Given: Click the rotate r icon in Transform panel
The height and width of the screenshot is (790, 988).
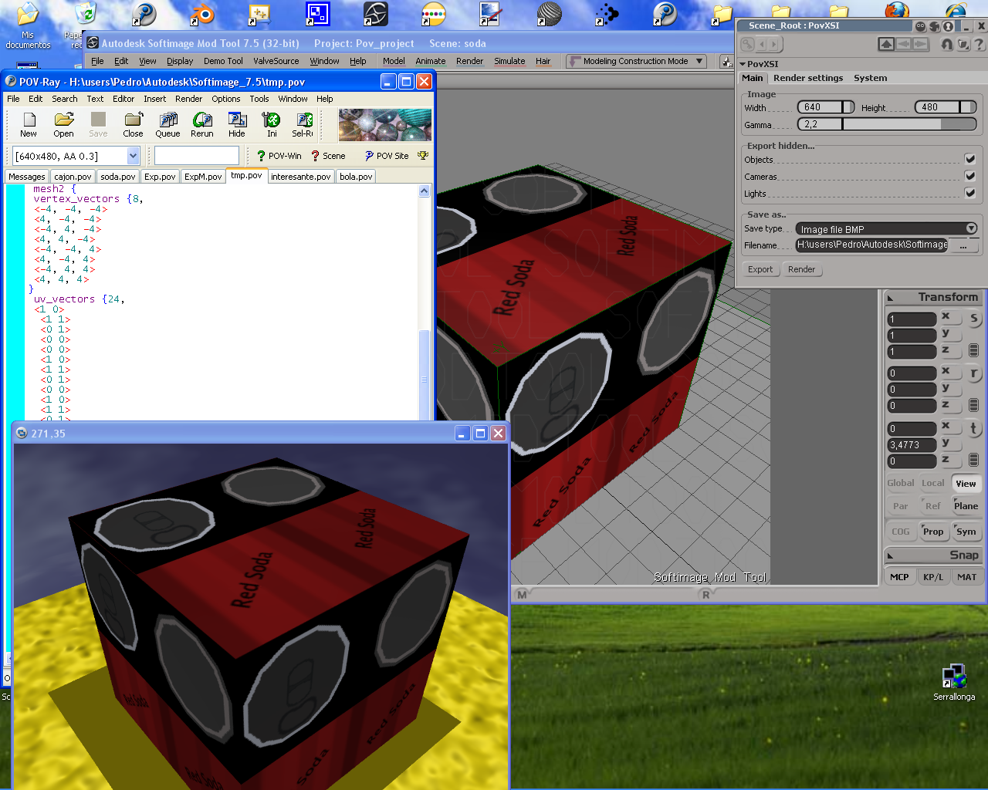Looking at the screenshot, I should tap(973, 373).
